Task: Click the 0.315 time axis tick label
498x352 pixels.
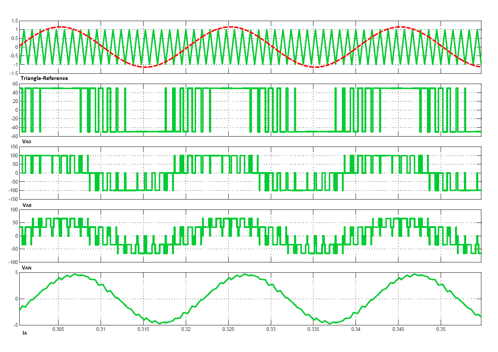Action: [143, 329]
